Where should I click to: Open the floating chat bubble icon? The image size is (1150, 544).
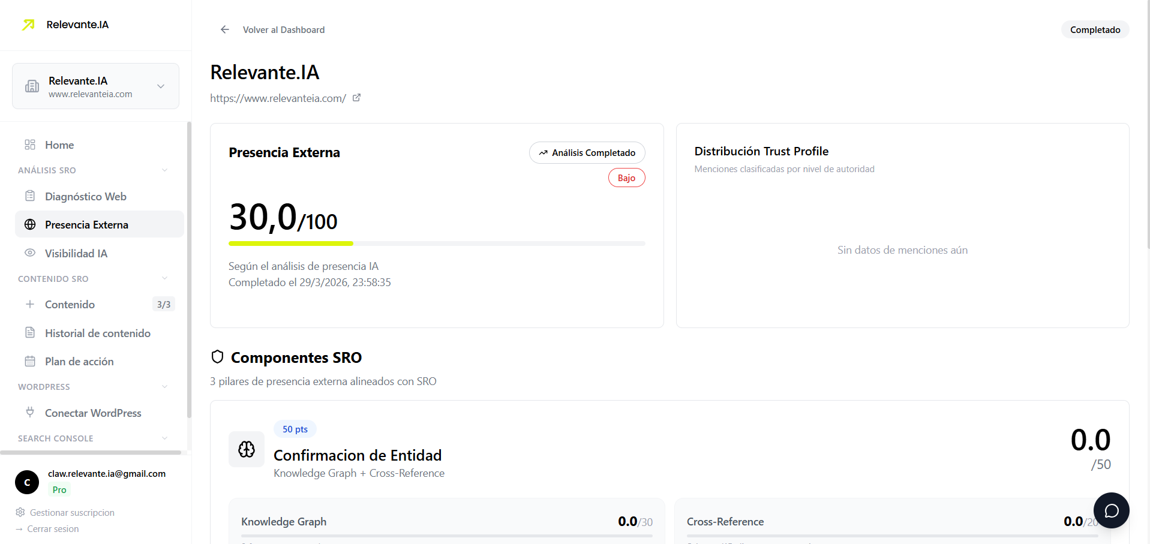(1112, 510)
